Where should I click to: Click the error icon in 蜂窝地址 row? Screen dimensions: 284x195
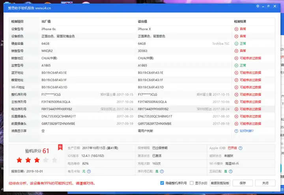(x=236, y=80)
